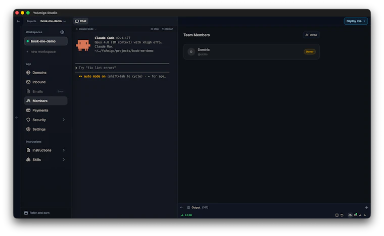Open app Settings
The width and height of the screenshot is (384, 236).
46,129
